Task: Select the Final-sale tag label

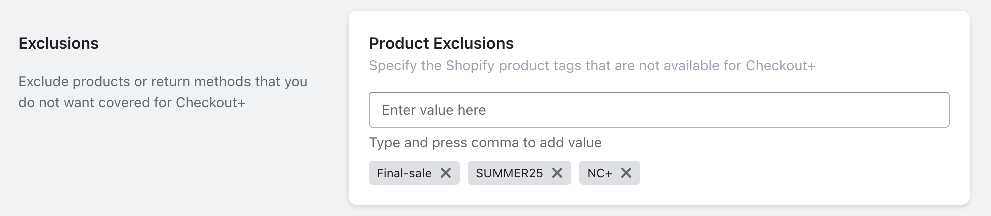Action: click(x=404, y=173)
